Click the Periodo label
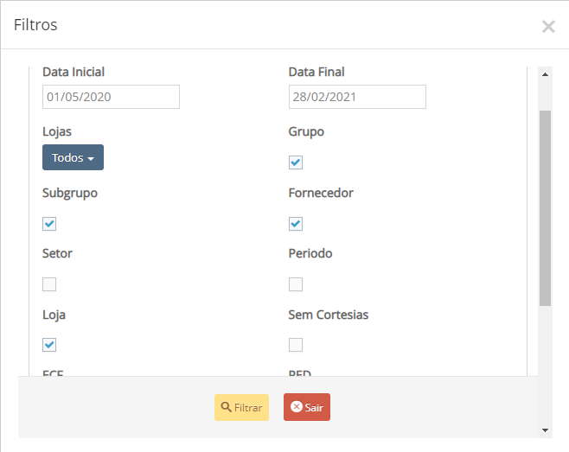The width and height of the screenshot is (569, 452). point(310,253)
